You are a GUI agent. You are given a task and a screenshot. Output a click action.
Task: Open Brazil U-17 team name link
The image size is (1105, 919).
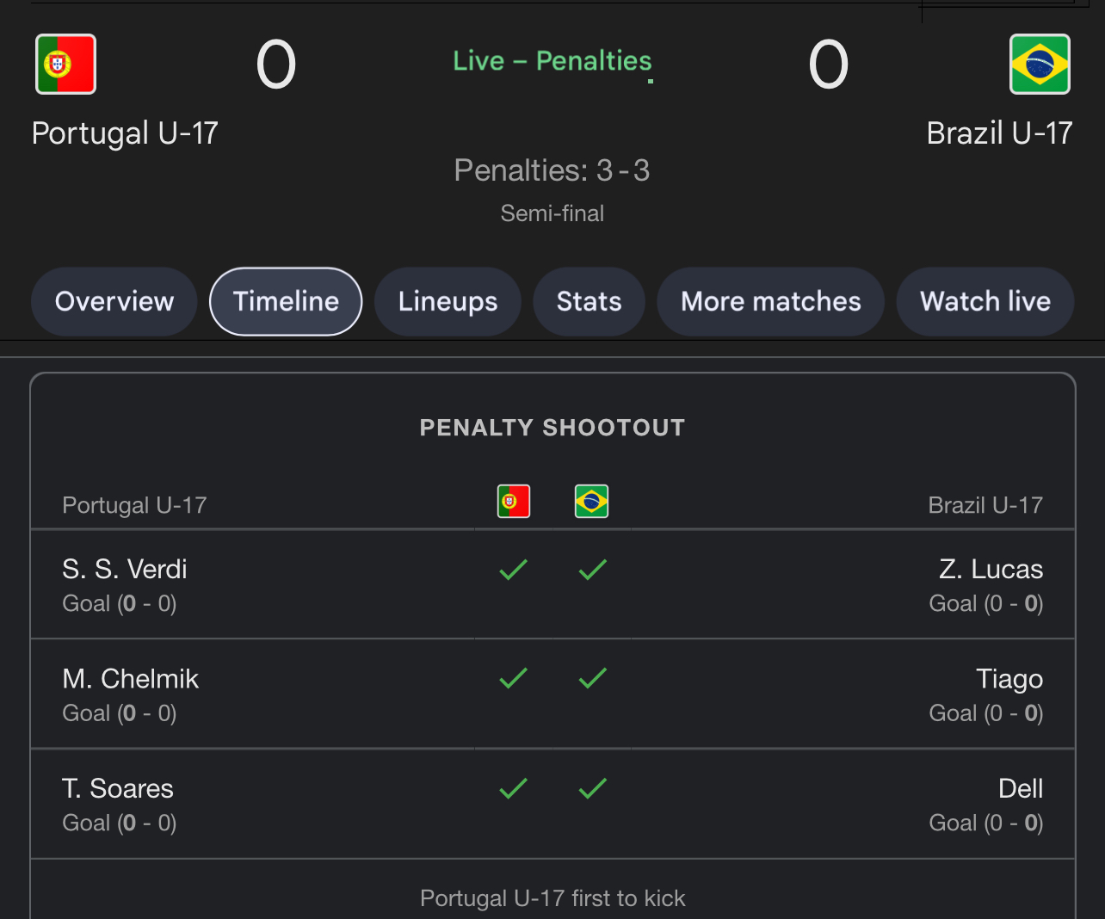click(999, 133)
